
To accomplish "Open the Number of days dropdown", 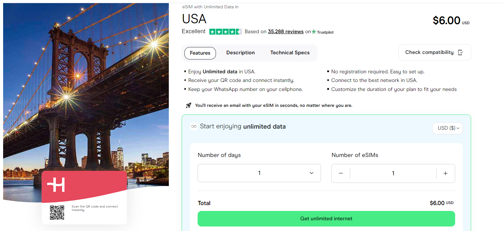I will tap(259, 173).
